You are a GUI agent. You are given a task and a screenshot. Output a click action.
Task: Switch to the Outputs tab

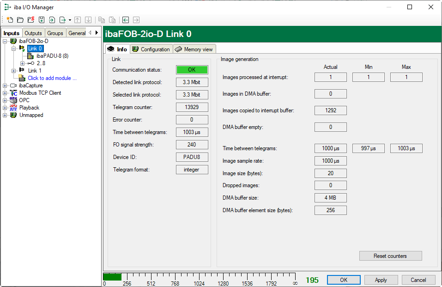point(33,33)
